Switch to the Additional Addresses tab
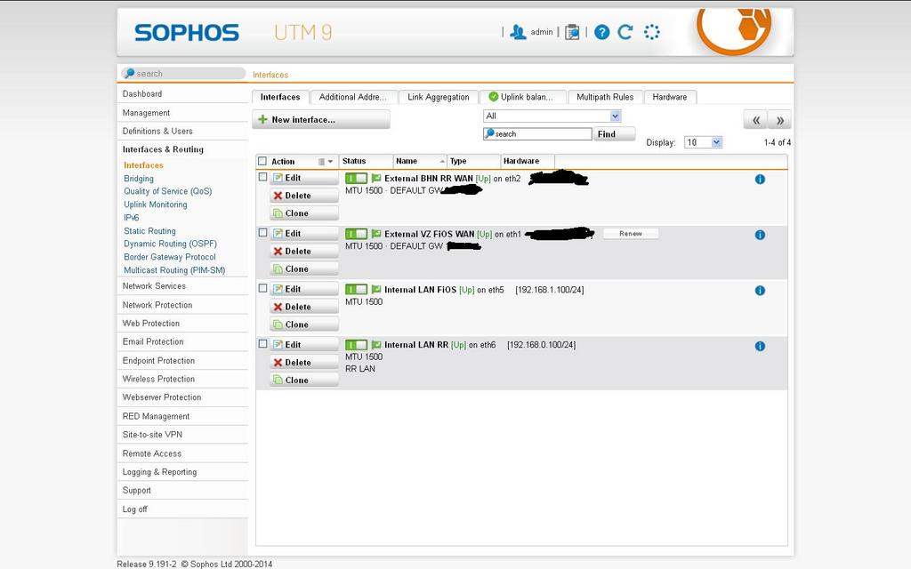Screen dimensions: 911x569 point(353,97)
